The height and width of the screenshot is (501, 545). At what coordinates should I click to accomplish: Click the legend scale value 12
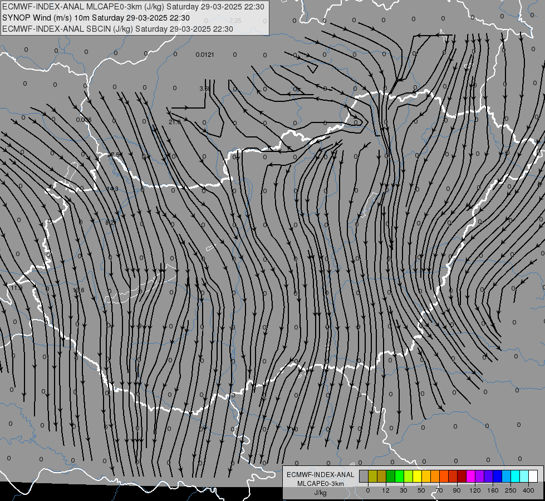tap(385, 490)
